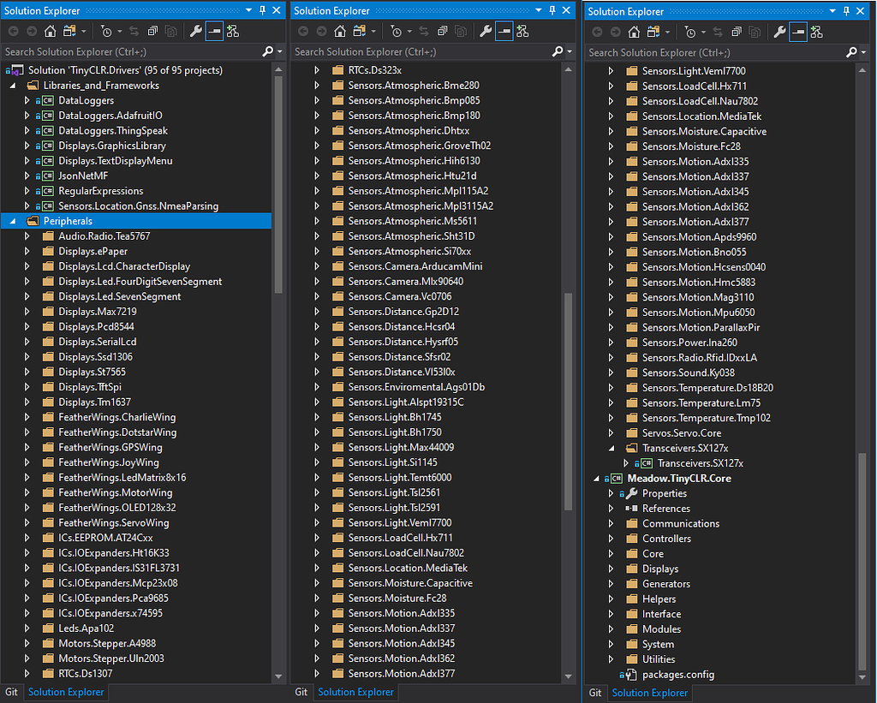This screenshot has height=703, width=877.
Task: Toggle Preview Selected Items in the left panel
Action: click(214, 32)
